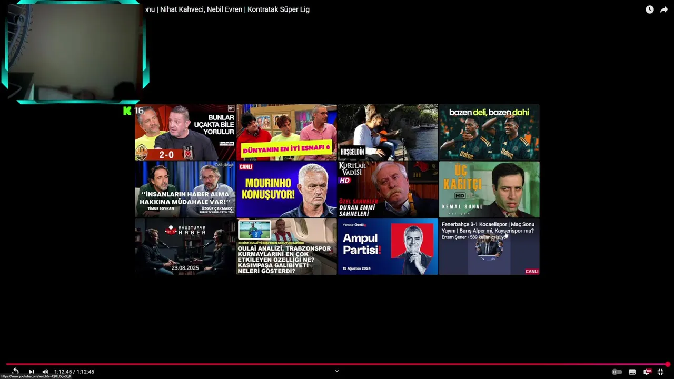
Task: Click the replay video icon
Action: click(x=15, y=372)
